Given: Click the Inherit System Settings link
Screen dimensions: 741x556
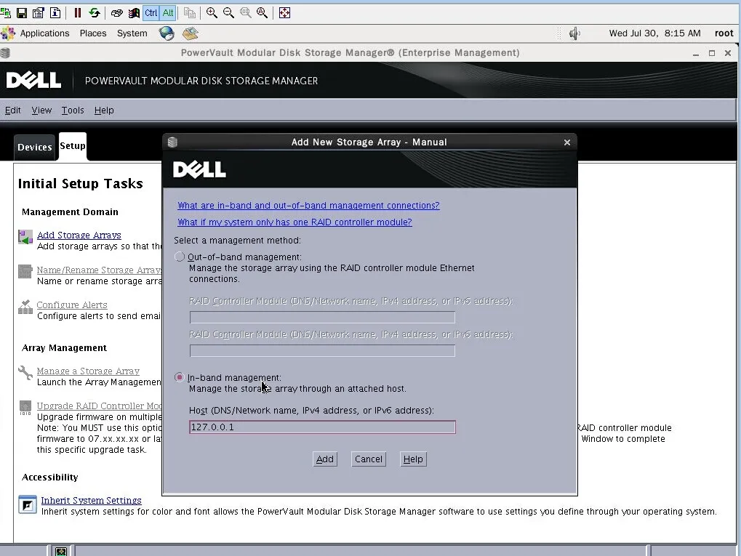Looking at the screenshot, I should click(x=91, y=500).
